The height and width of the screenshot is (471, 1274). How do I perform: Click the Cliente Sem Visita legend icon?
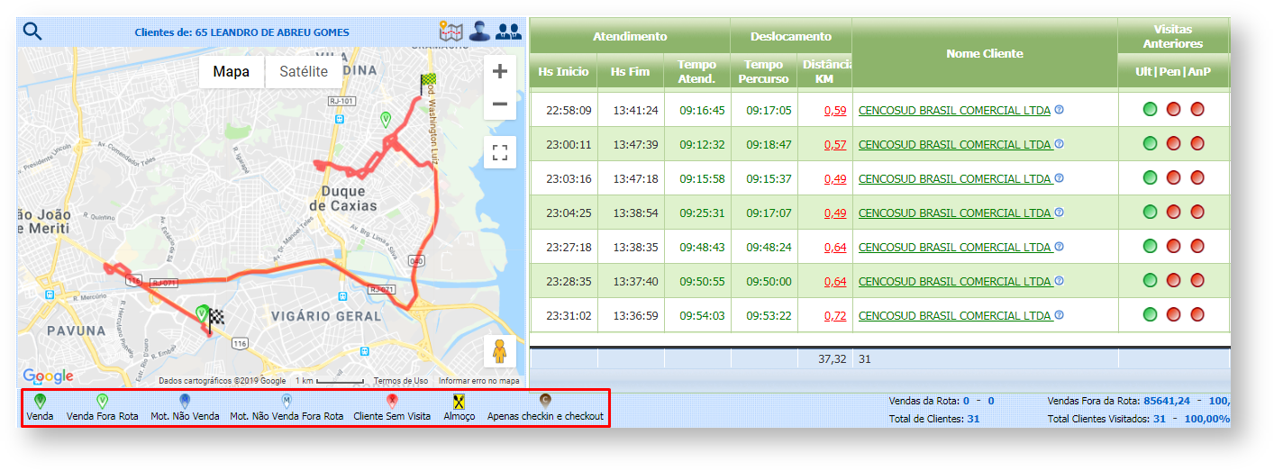(x=392, y=401)
